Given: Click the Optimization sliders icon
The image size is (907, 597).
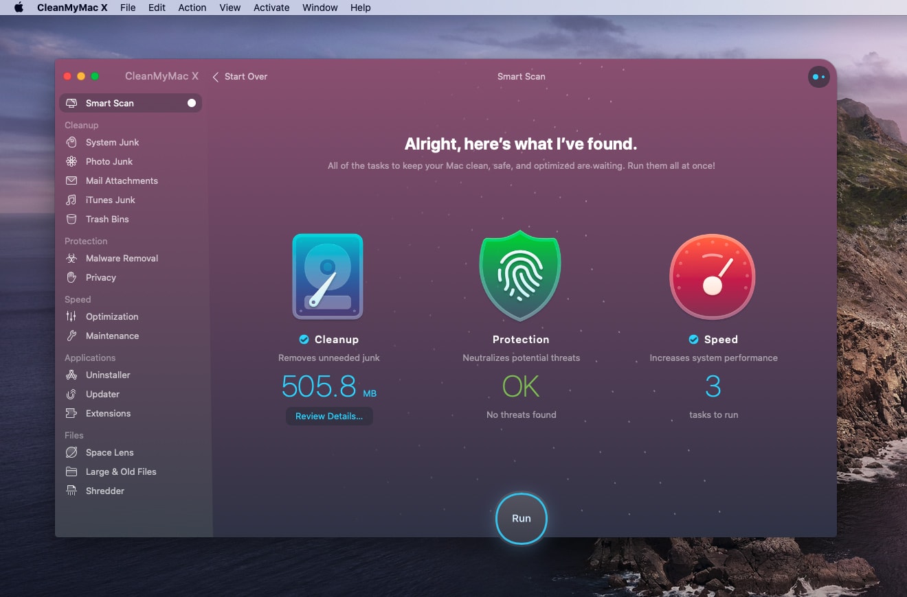Looking at the screenshot, I should pos(71,316).
